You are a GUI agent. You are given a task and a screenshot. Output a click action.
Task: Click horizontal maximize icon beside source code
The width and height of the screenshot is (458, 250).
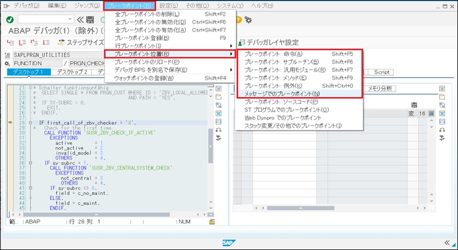[x=218, y=122]
